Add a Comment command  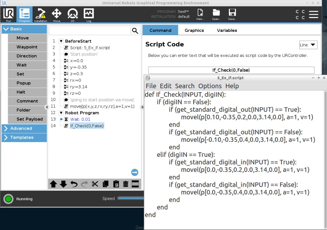click(x=27, y=101)
